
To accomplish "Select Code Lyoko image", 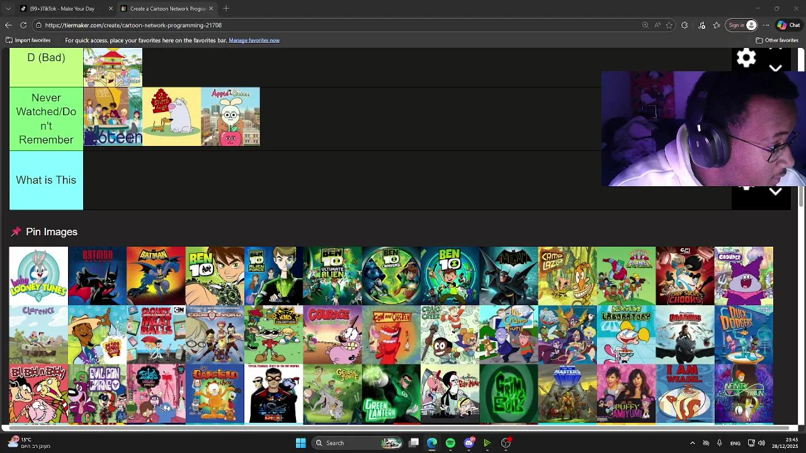I will [x=215, y=335].
